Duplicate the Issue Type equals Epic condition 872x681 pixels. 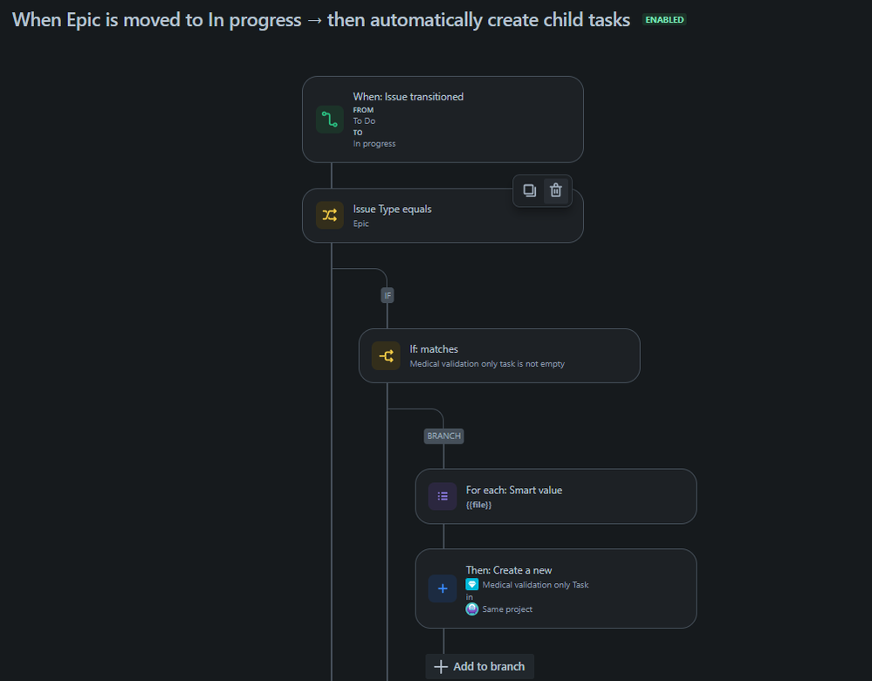click(529, 190)
